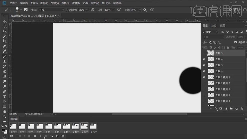Select the Horizontal Type tool
The image size is (247, 139).
tap(4, 96)
